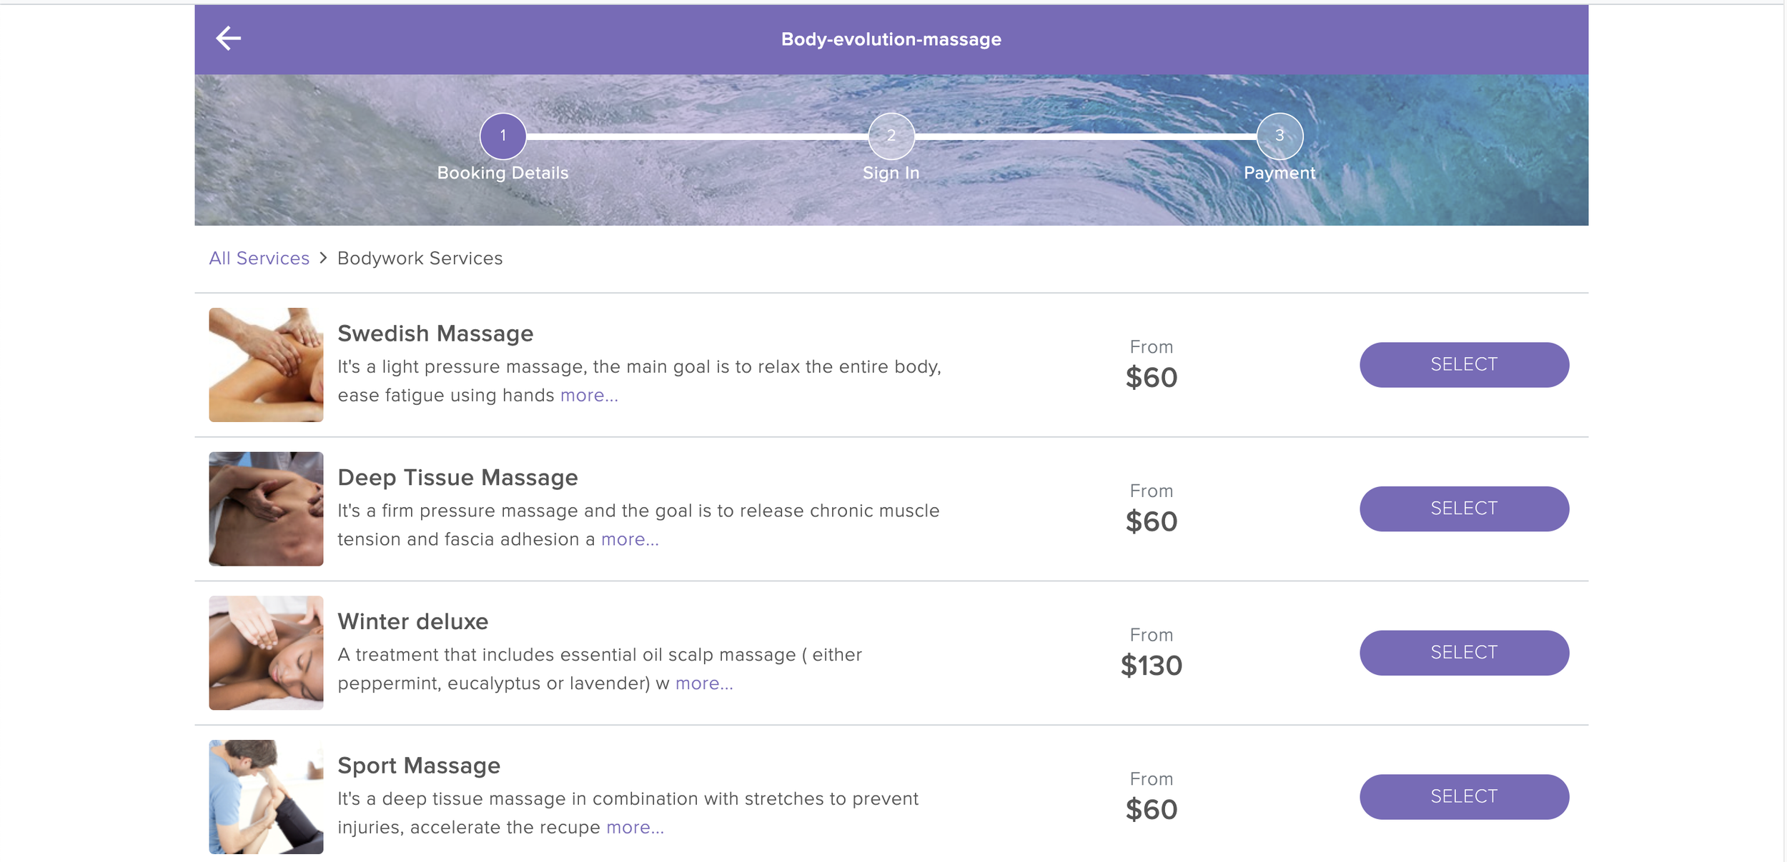
Task: Open All Services breadcrumb link
Action: click(x=259, y=259)
